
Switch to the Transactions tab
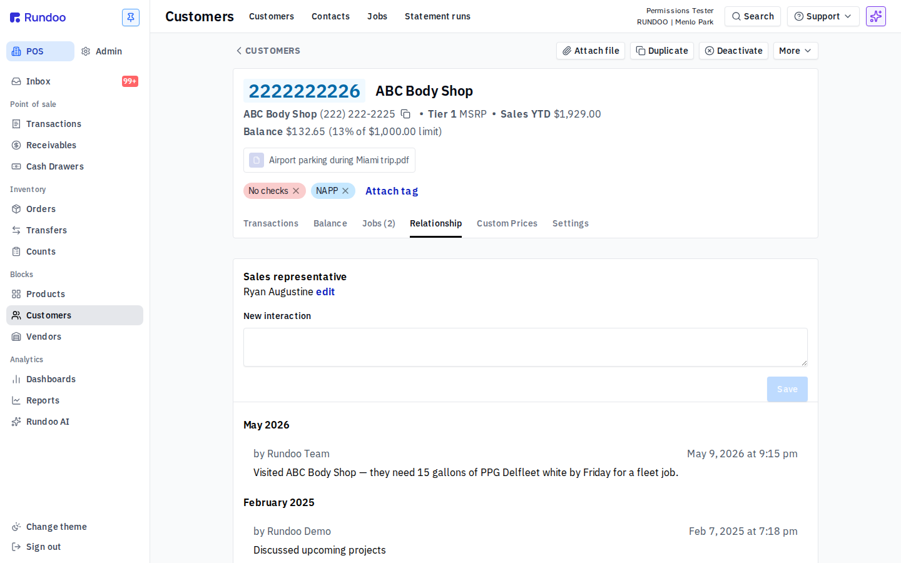pyautogui.click(x=271, y=223)
